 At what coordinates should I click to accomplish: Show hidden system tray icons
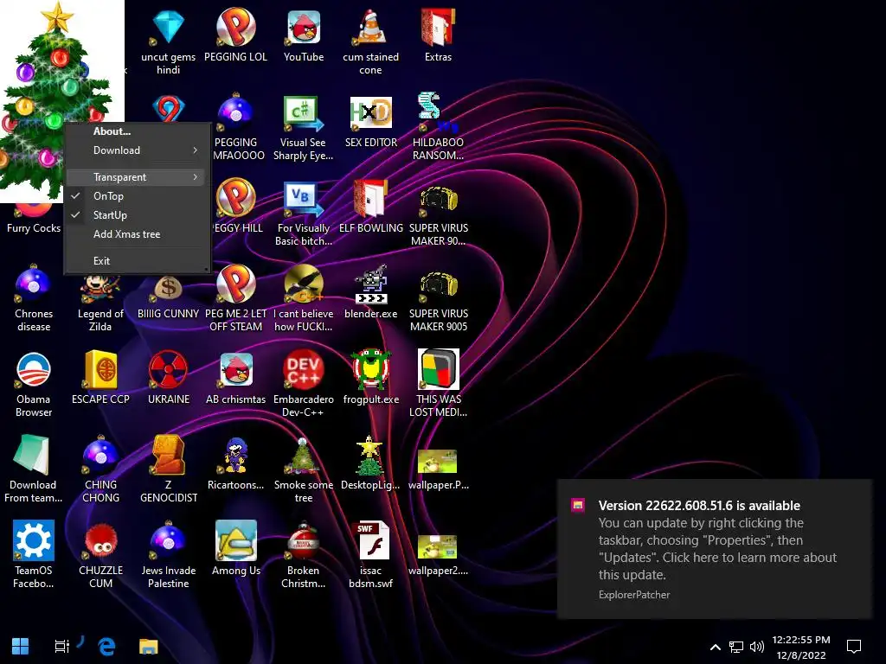click(x=715, y=647)
